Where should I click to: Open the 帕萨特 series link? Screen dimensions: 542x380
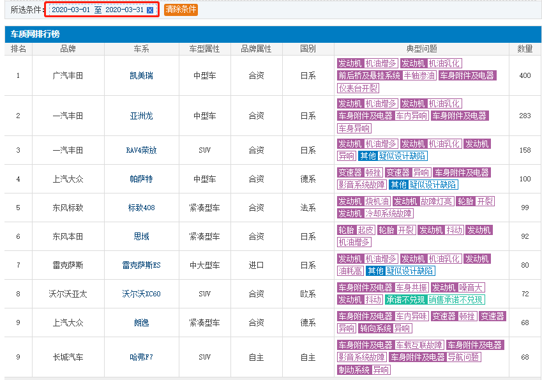pos(141,179)
